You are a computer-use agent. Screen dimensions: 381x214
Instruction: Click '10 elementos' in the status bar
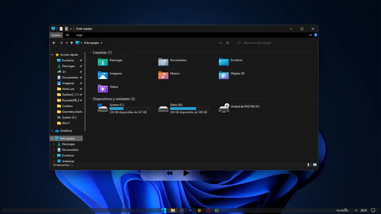click(61, 165)
